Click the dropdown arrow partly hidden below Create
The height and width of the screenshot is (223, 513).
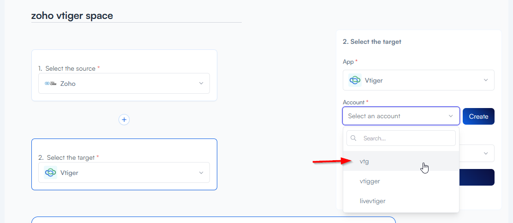point(485,153)
